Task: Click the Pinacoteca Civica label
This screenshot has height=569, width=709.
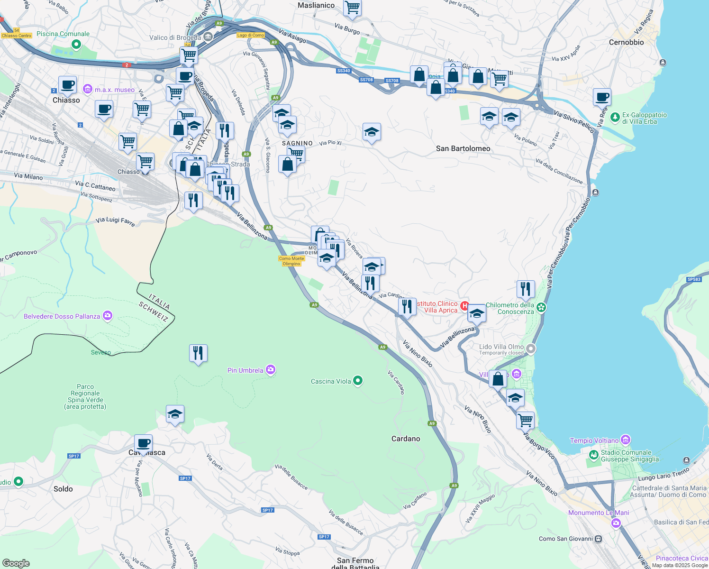Action: pyautogui.click(x=682, y=558)
